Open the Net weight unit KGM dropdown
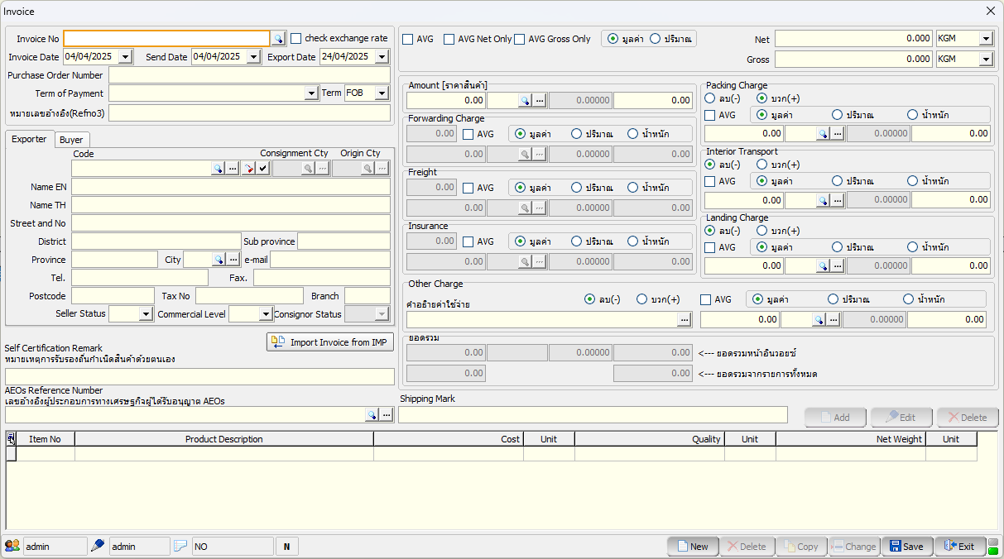This screenshot has height=559, width=1004. coord(985,39)
